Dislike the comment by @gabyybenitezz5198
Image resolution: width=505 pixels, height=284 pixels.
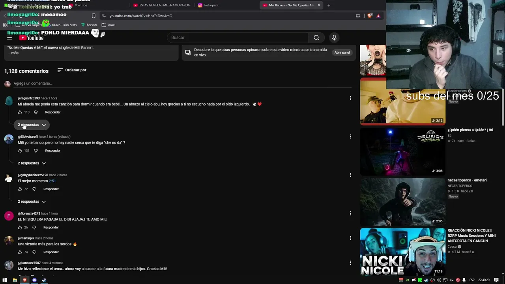34,189
